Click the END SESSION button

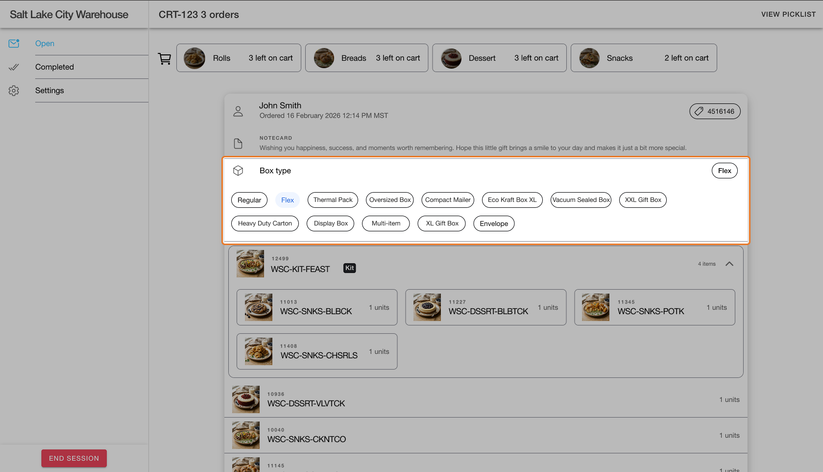74,458
